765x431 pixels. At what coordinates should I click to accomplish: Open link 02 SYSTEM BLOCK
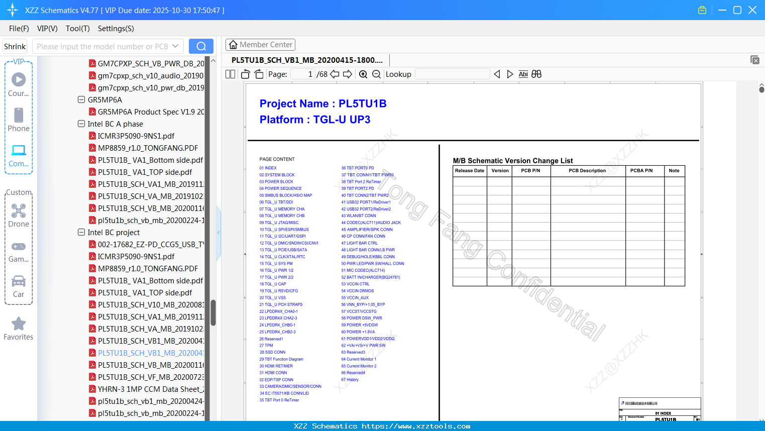(x=277, y=175)
